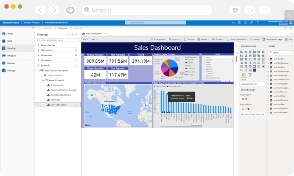Check the Arizona state checkbox
Image resolution: width=294 pixels, height=176 pixels.
point(204,64)
